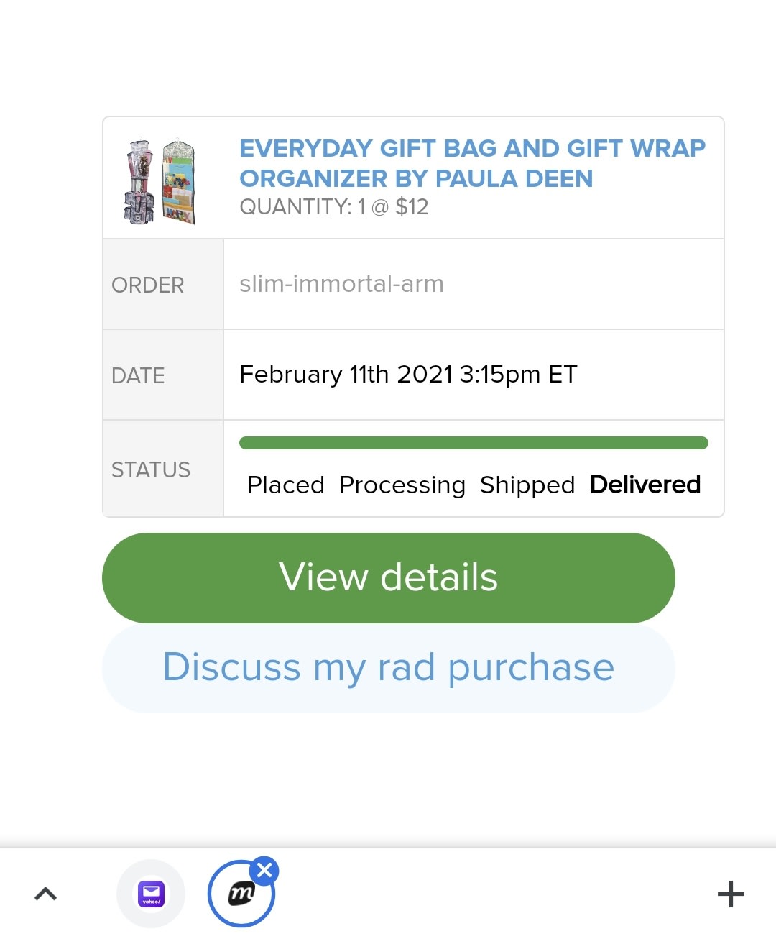Viewport: 776px width, 939px height.
Task: Click the gift wrap organizer product thumbnail
Action: coord(161,181)
